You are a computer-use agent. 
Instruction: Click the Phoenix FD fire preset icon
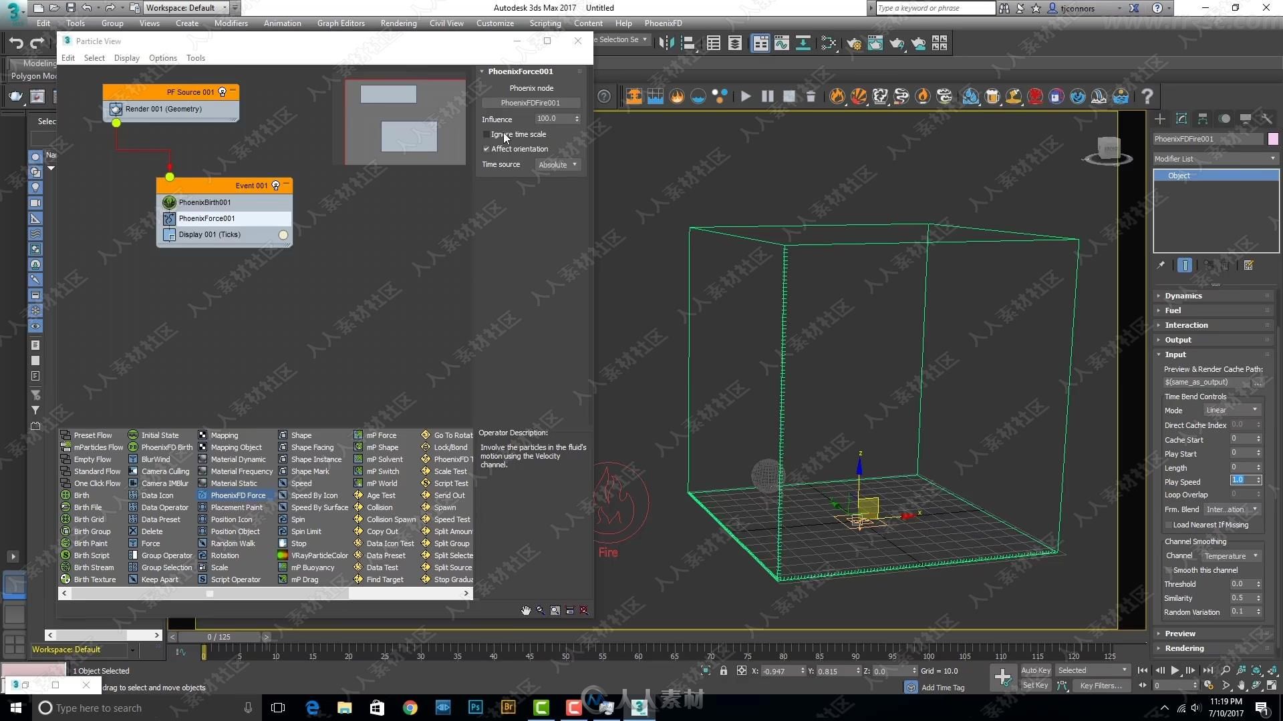coord(837,96)
